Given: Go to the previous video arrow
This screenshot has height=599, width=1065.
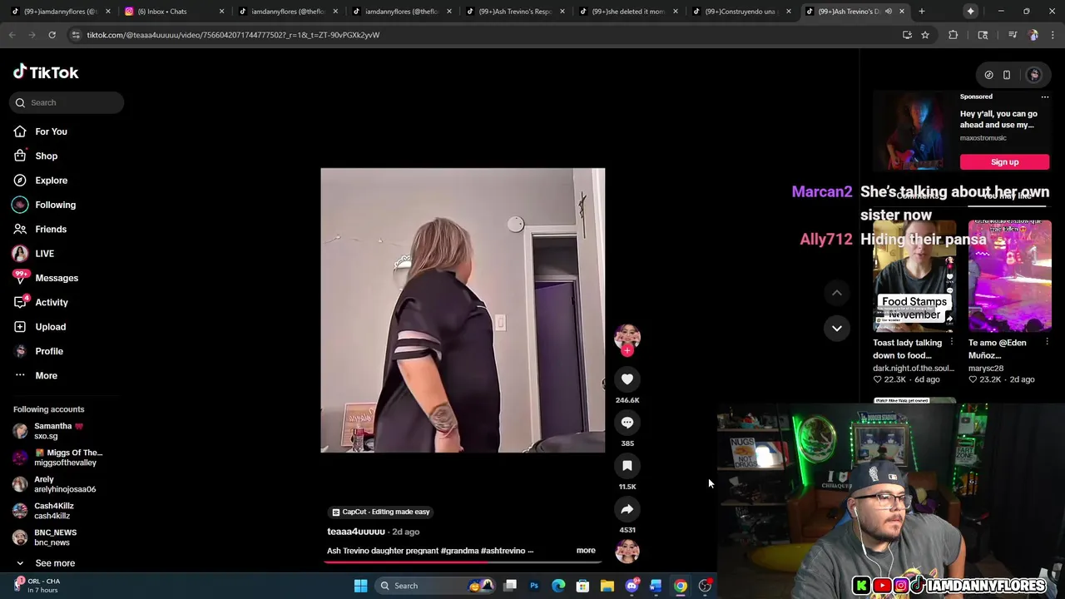Looking at the screenshot, I should [837, 293].
